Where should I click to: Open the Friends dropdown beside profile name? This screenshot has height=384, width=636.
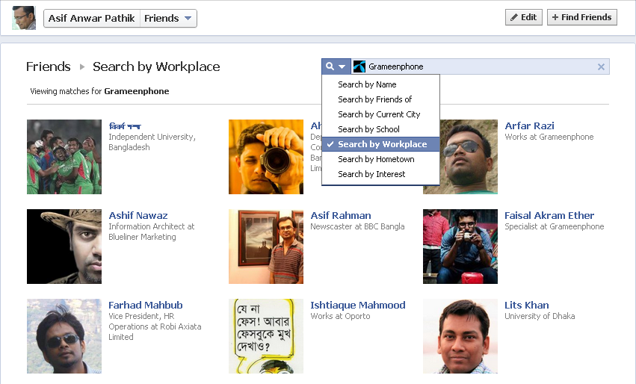coord(168,18)
